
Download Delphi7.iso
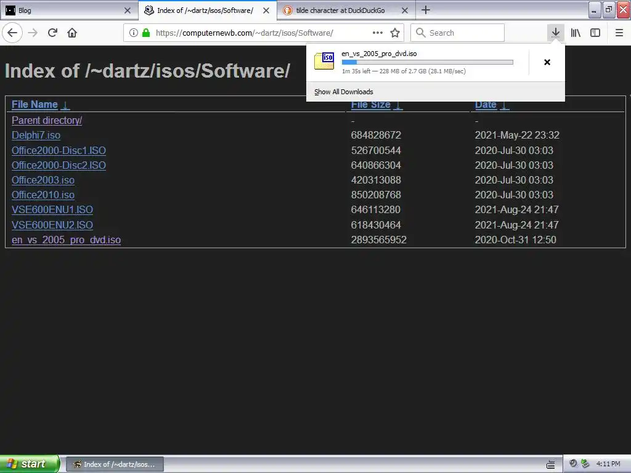pyautogui.click(x=36, y=135)
